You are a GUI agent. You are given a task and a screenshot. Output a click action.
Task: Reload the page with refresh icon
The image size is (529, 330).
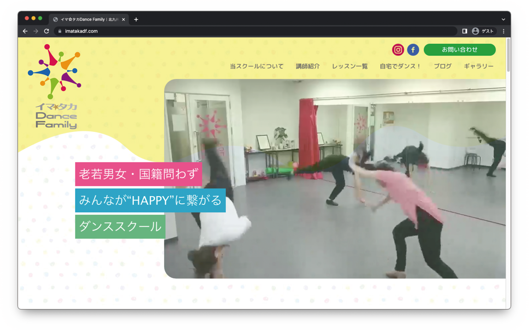click(46, 31)
